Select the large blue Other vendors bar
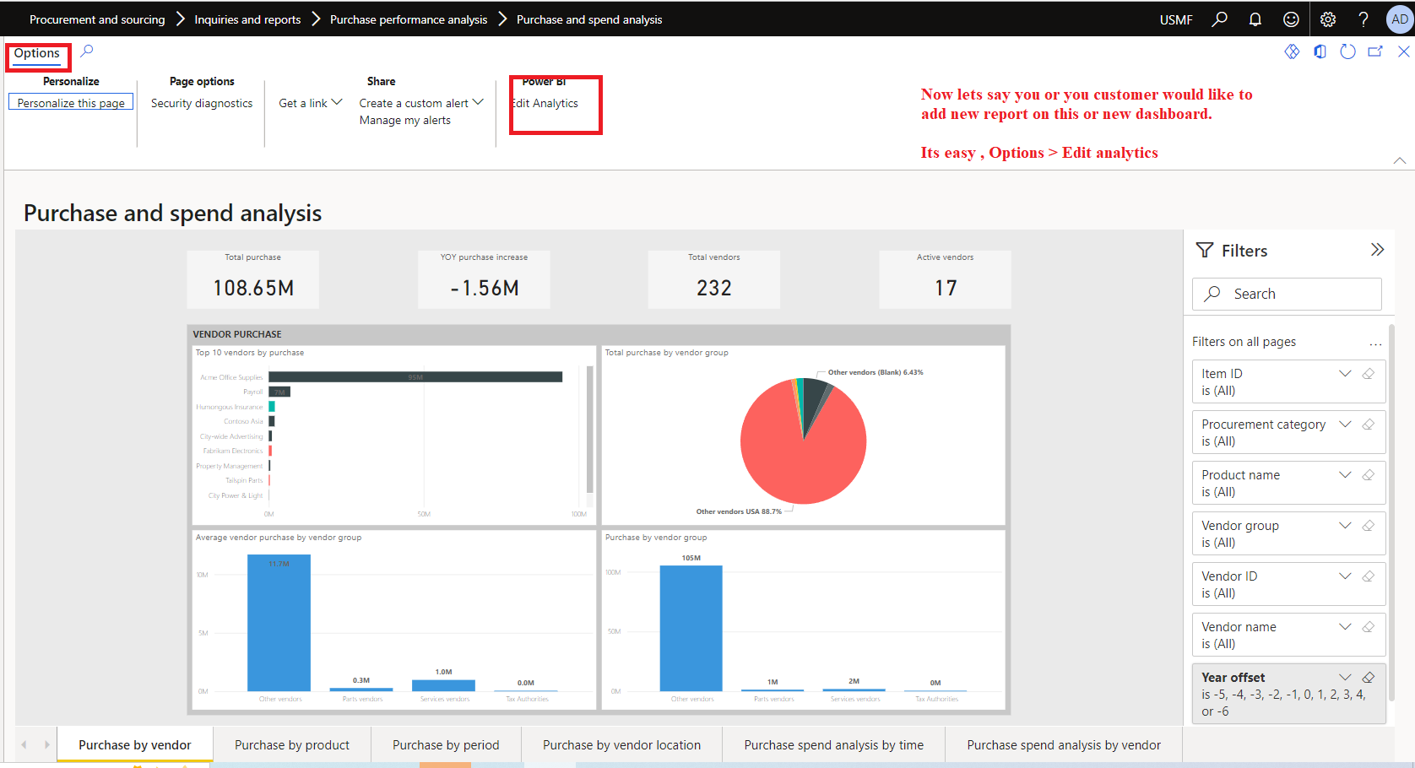Image resolution: width=1415 pixels, height=768 pixels. 691,629
